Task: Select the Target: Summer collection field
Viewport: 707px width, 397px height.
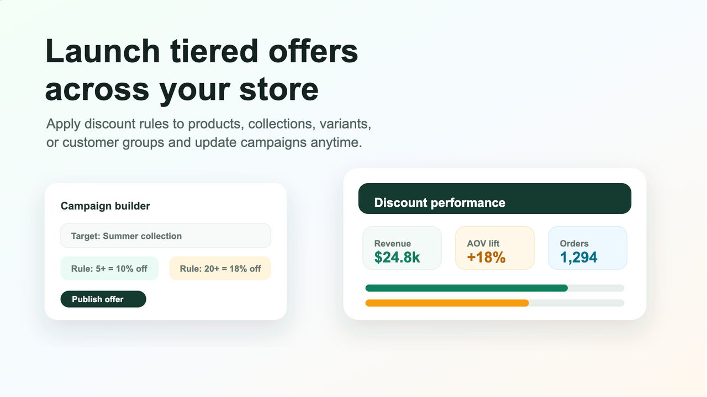Action: click(x=166, y=235)
